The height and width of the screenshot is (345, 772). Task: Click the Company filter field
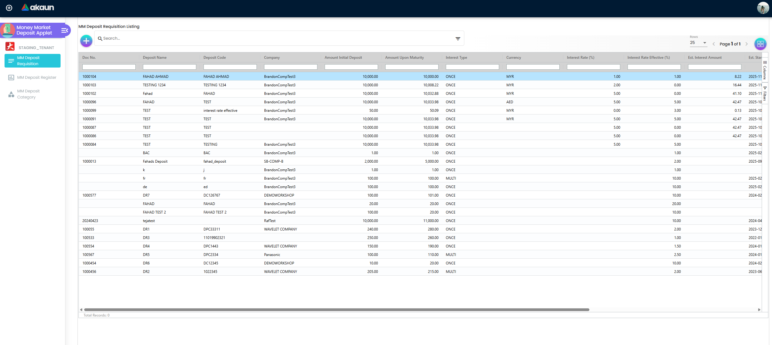coord(291,67)
